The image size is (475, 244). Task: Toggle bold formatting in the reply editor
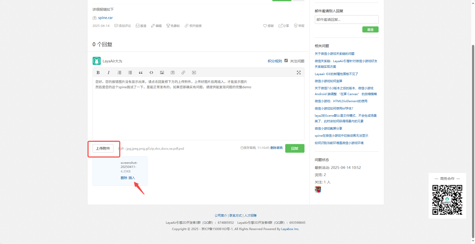[98, 73]
